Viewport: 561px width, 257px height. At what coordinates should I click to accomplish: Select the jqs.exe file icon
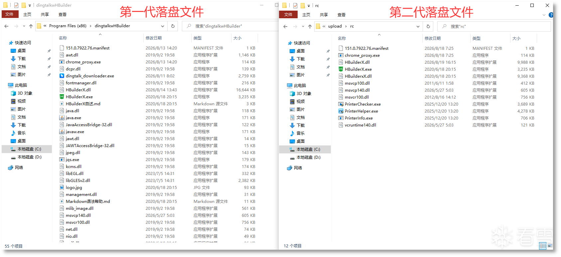pos(62,159)
